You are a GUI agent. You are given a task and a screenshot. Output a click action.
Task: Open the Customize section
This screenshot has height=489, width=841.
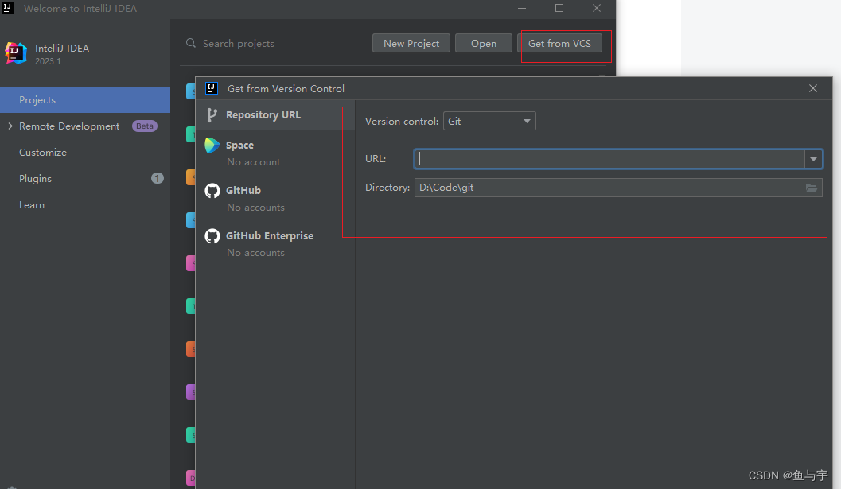click(x=43, y=153)
